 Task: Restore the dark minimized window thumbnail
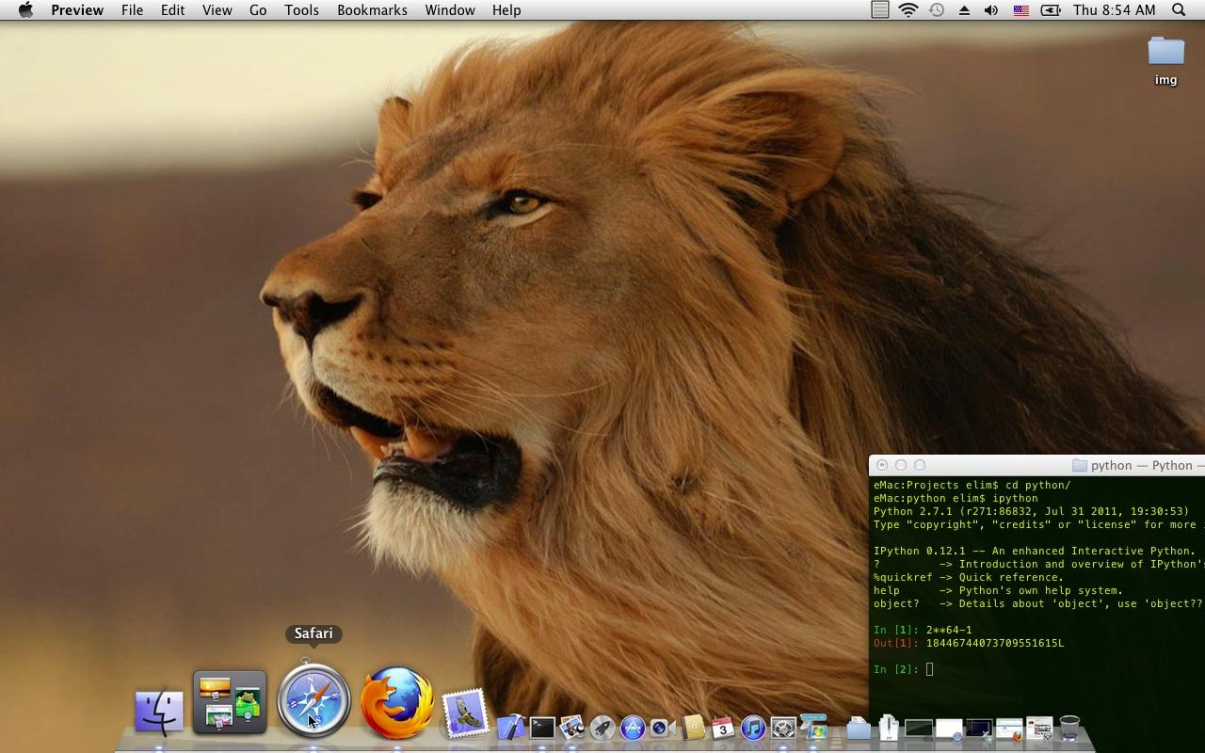(979, 729)
